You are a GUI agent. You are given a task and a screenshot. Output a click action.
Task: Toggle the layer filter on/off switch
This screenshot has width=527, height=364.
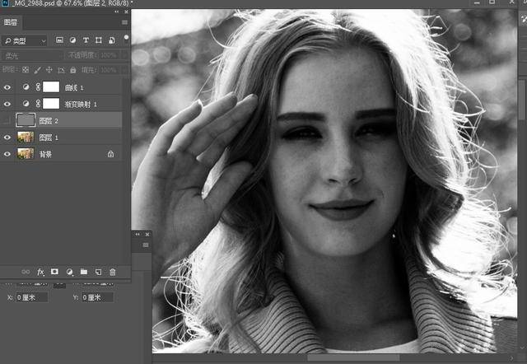click(126, 38)
